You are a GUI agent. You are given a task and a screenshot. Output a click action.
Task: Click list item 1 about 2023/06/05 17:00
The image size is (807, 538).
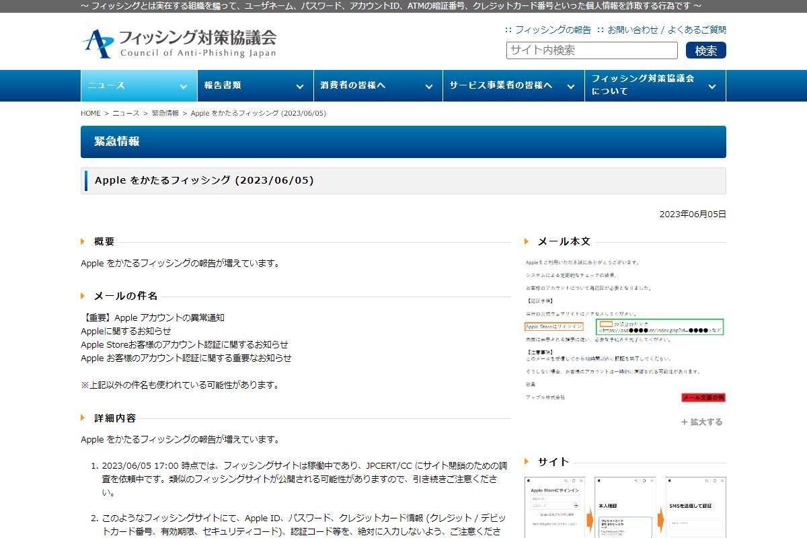(x=304, y=479)
